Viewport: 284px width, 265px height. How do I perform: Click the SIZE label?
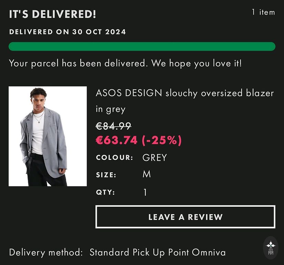pyautogui.click(x=106, y=175)
